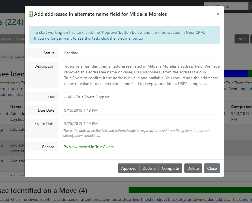Dismiss the dialog with the X icon
Screen dimensions: 252x203
218,14
